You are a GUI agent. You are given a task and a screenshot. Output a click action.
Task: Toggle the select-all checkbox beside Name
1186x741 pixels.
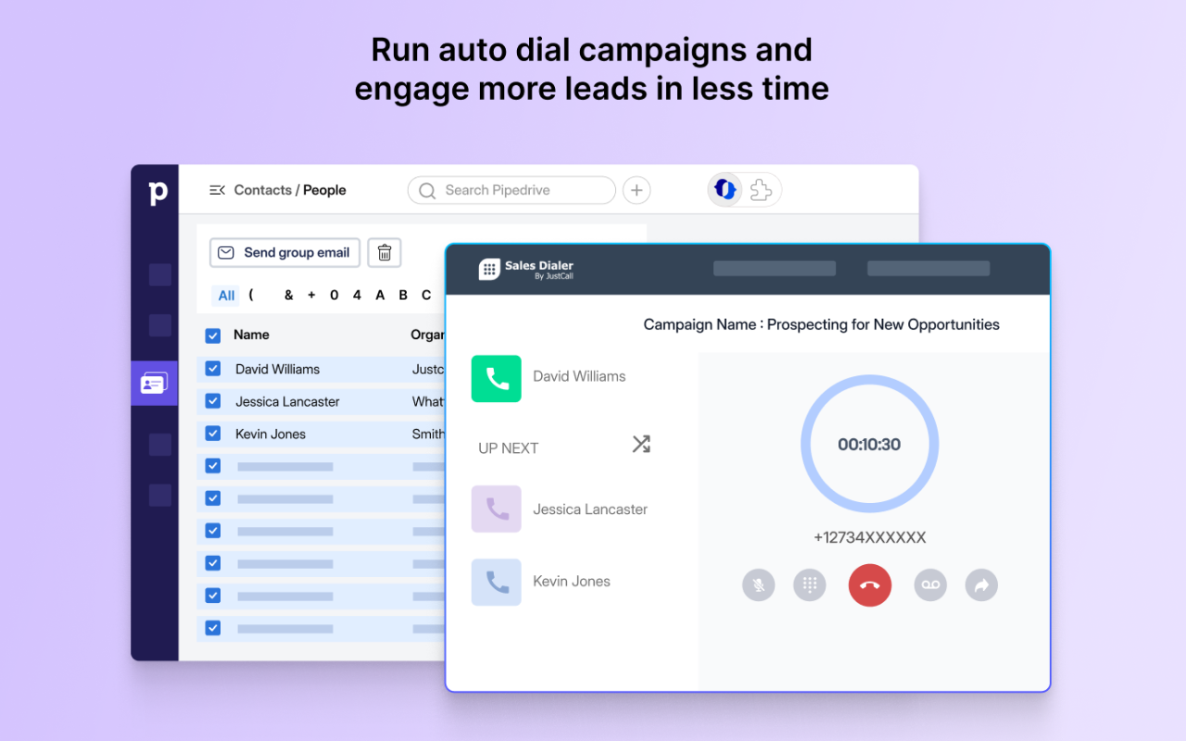[212, 335]
